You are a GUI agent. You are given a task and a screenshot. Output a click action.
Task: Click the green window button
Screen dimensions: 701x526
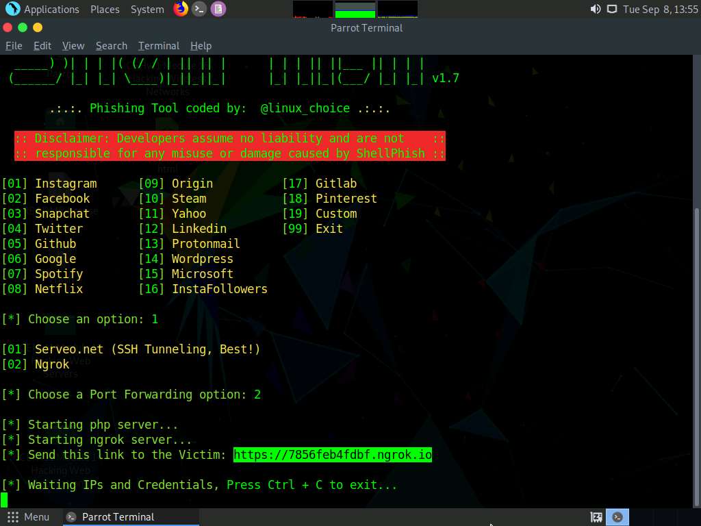23,27
